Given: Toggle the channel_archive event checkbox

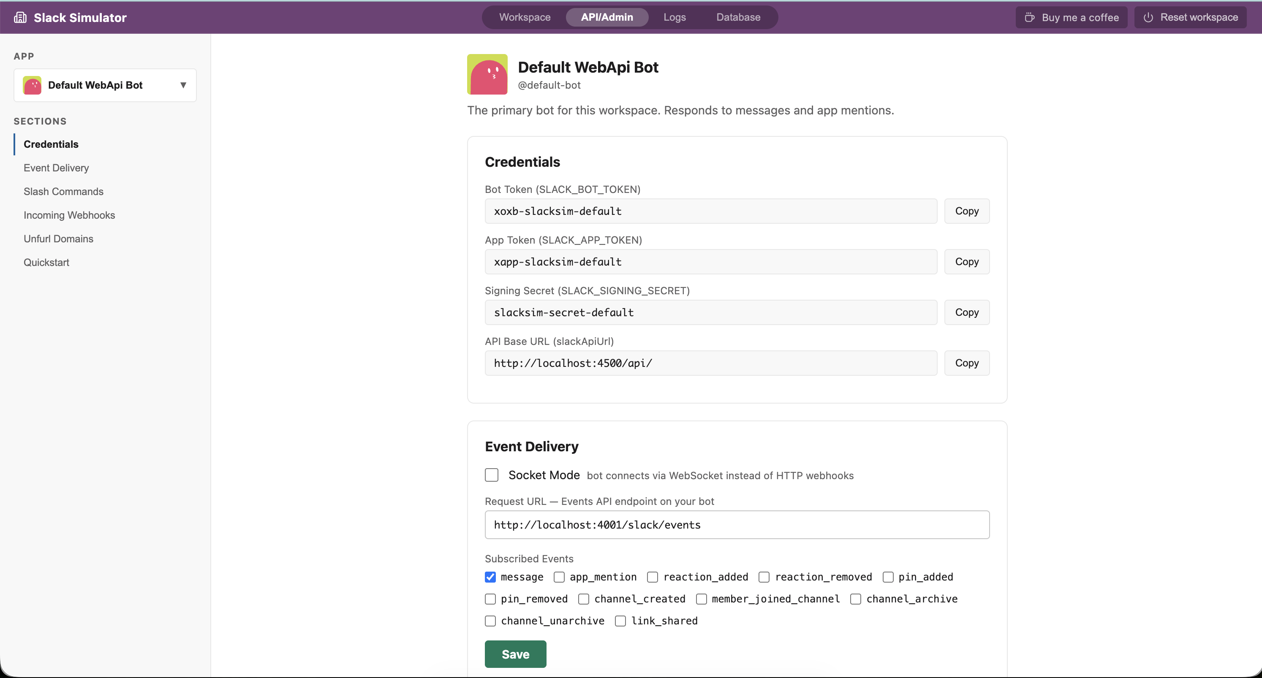Looking at the screenshot, I should [856, 599].
